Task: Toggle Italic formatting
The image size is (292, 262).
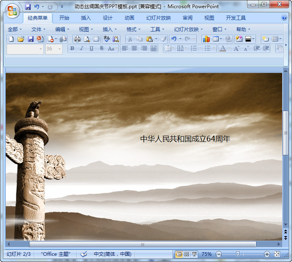Action: [81, 48]
